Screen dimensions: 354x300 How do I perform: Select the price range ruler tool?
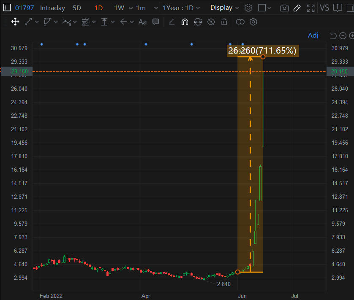104,22
